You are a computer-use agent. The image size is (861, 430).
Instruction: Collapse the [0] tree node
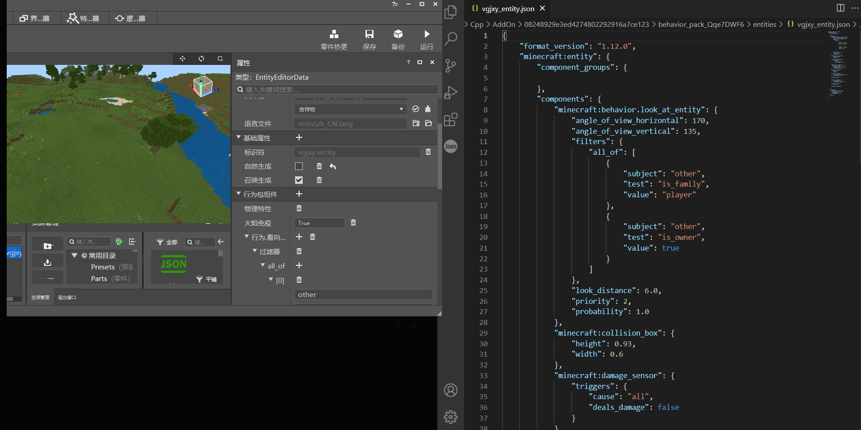coord(271,280)
